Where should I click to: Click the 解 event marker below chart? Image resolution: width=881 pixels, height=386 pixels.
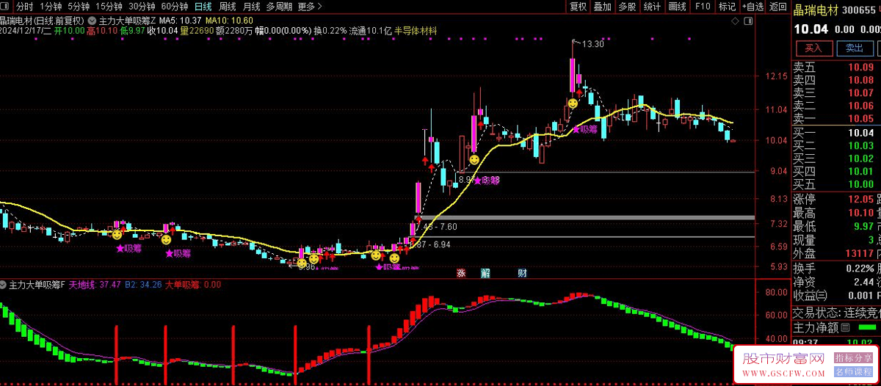pyautogui.click(x=486, y=273)
